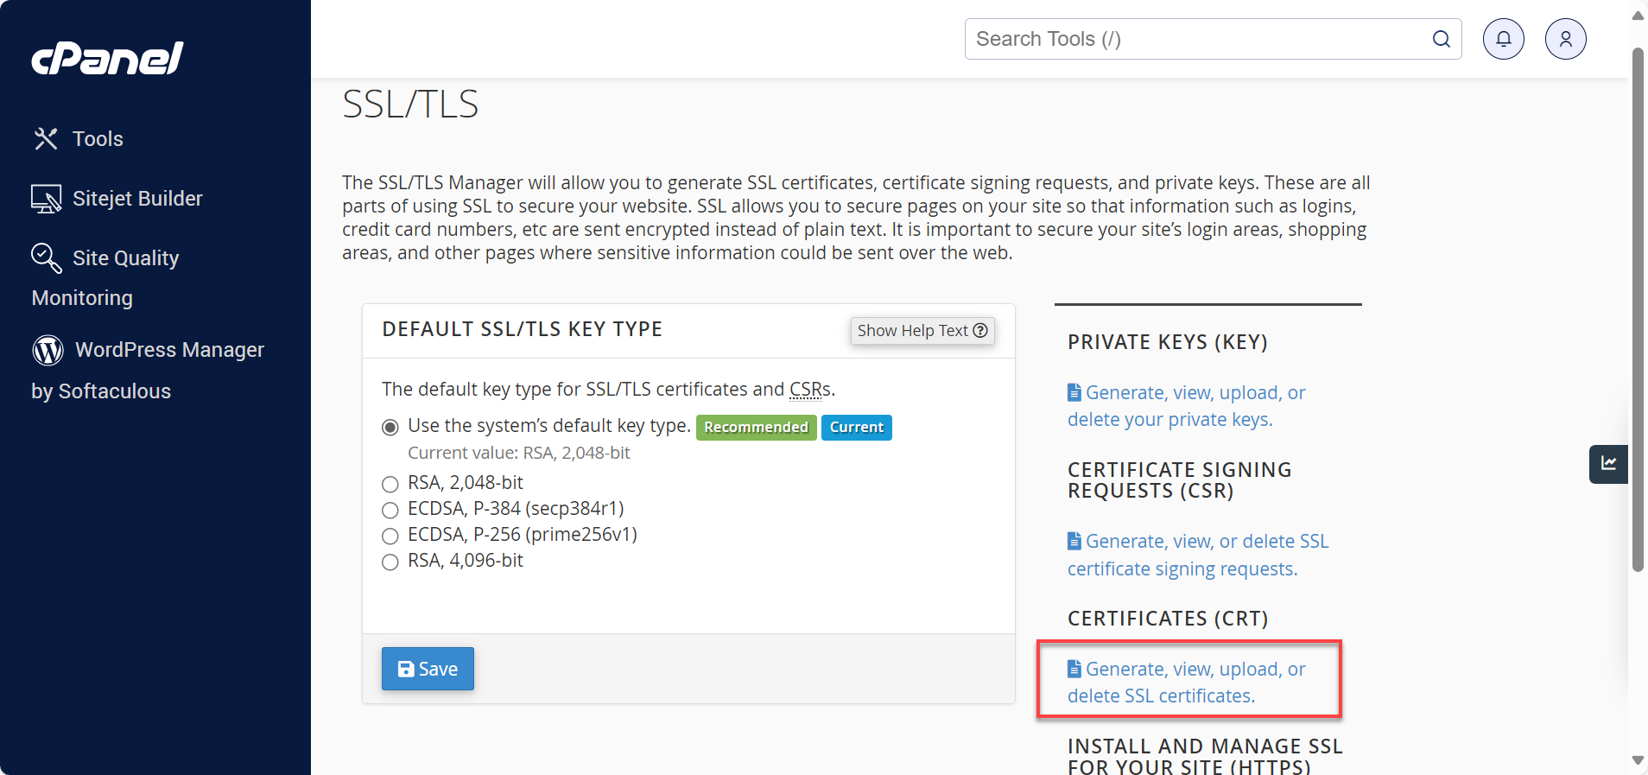Click the cPanel logo
Viewport: 1648px width, 775px height.
(x=107, y=59)
